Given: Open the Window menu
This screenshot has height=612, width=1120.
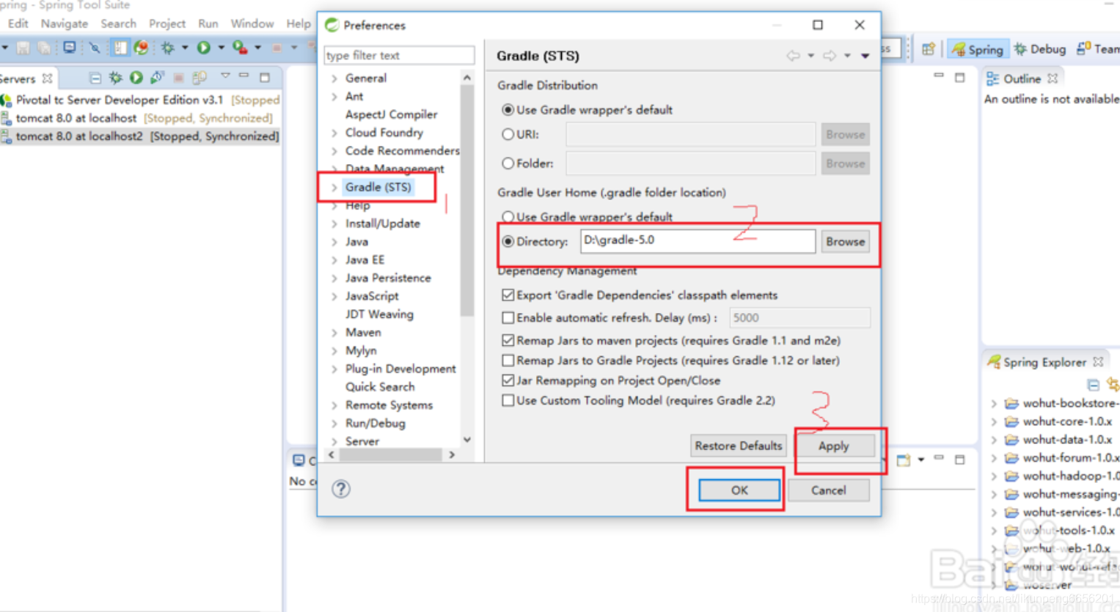Looking at the screenshot, I should point(252,23).
